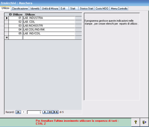This screenshot has height=127, width=149.
Task: Open the Stati tab
Action: point(74,9)
